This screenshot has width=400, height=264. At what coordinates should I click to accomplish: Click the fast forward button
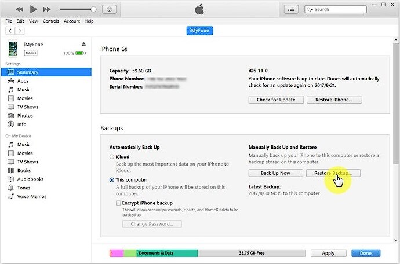tap(47, 9)
